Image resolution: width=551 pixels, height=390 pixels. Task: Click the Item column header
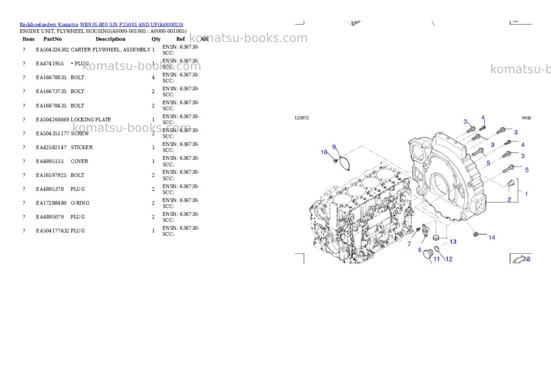[x=29, y=39]
